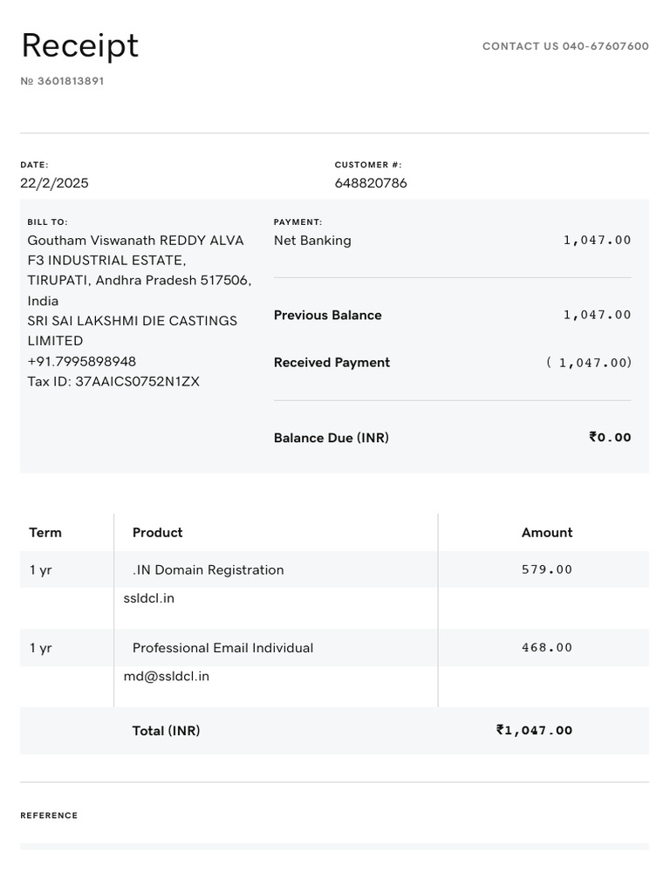Select receipt number 3601813891
The height and width of the screenshot is (893, 670).
[x=70, y=81]
